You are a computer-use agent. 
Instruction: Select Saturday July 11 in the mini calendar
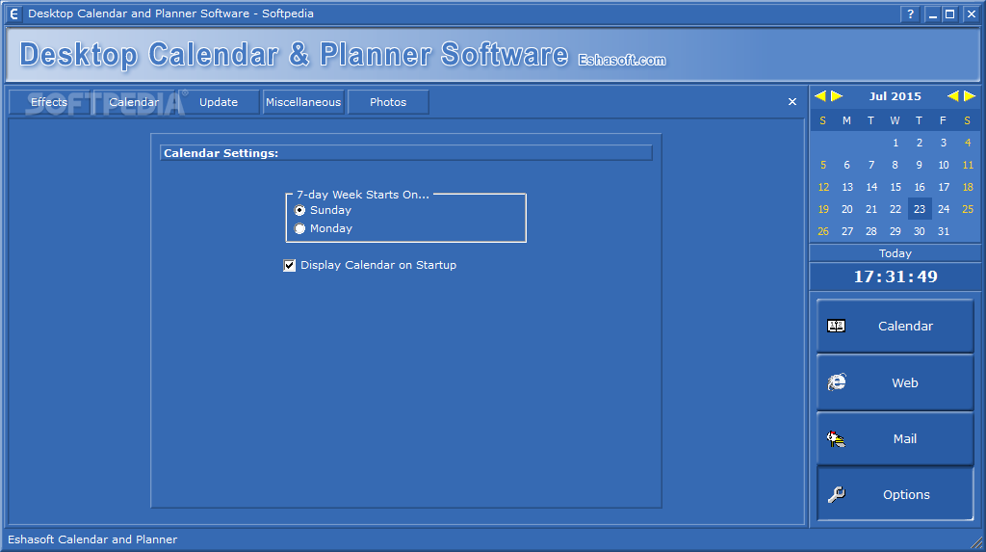coord(968,165)
